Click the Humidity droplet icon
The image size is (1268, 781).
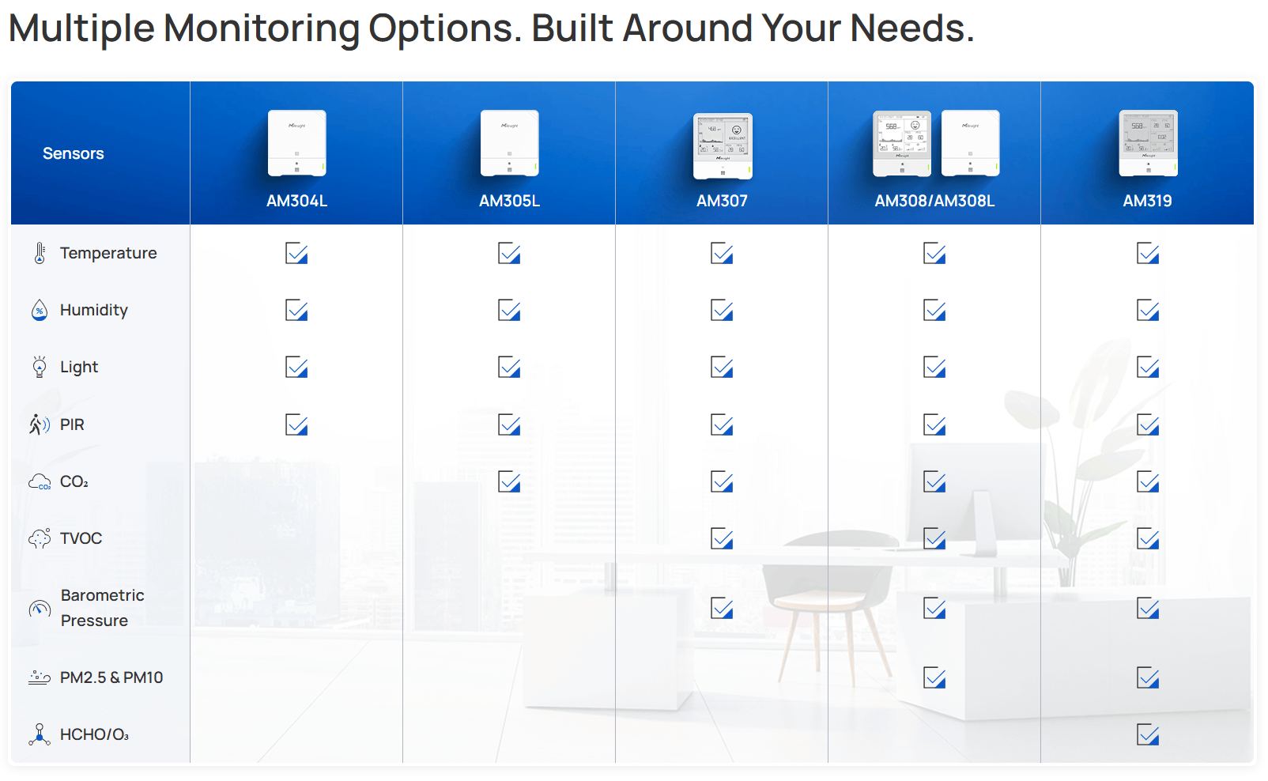40,311
